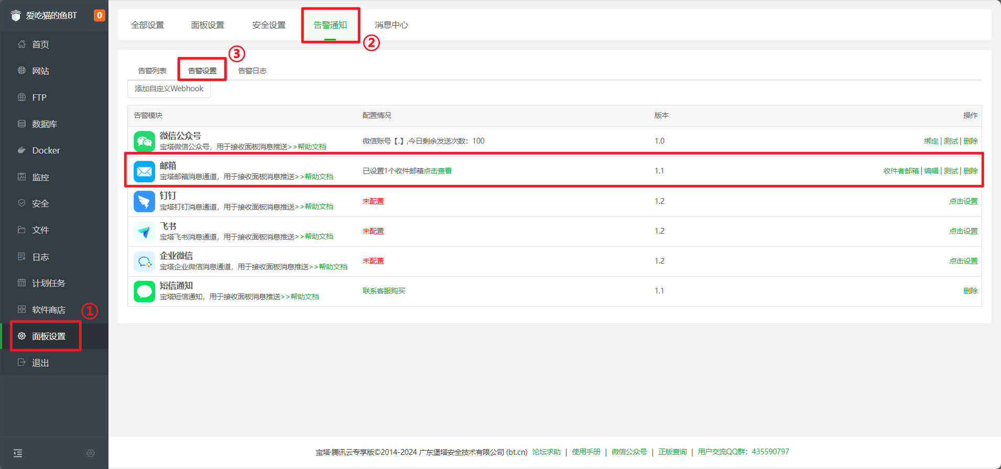Screen dimensions: 1001x469
Task: Open the orange notification badge
Action: 99,15
